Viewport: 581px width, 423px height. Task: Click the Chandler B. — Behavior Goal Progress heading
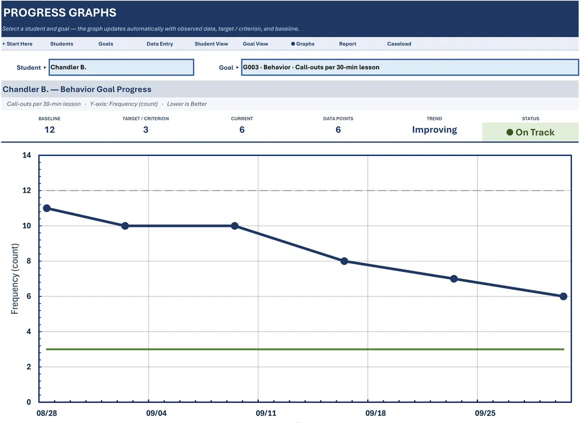pyautogui.click(x=77, y=89)
